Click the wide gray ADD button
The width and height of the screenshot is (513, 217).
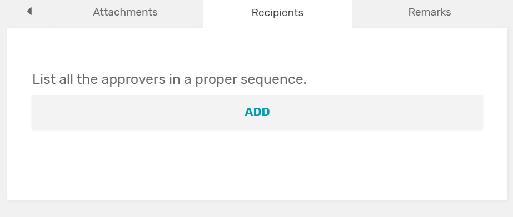257,112
